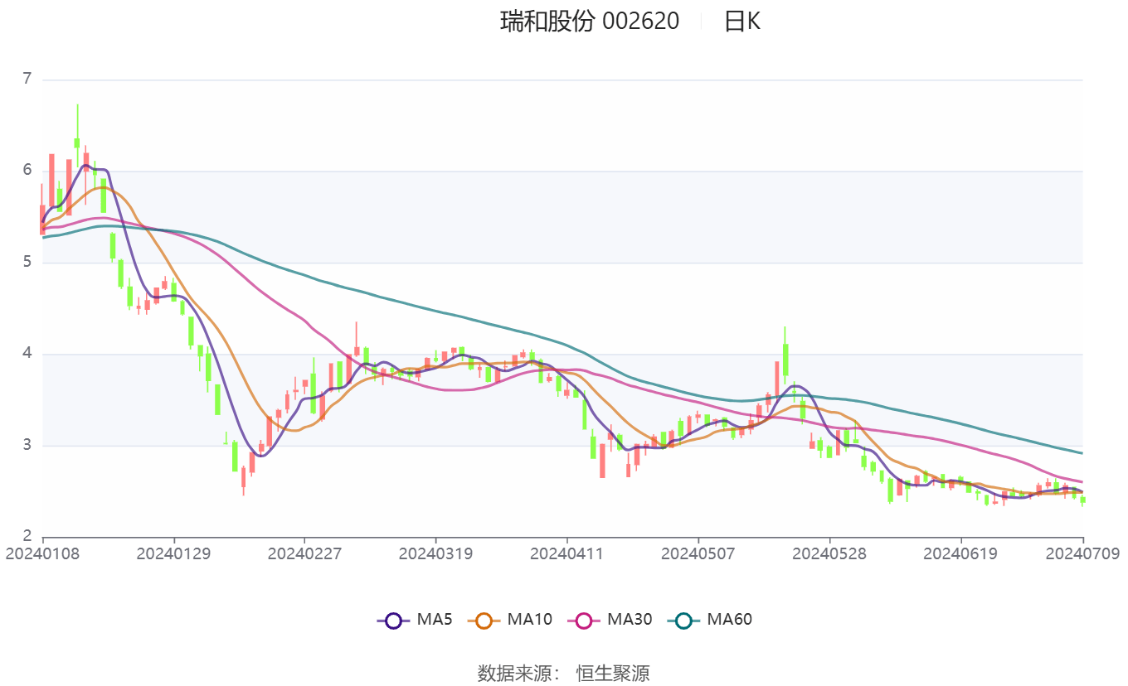Toggle the MA60 legend series
Viewport: 1128px width, 686px height.
(x=709, y=620)
